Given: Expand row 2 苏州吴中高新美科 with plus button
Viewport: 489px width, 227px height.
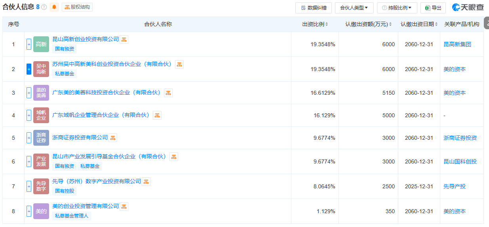Looking at the screenshot, I should pyautogui.click(x=29, y=69).
